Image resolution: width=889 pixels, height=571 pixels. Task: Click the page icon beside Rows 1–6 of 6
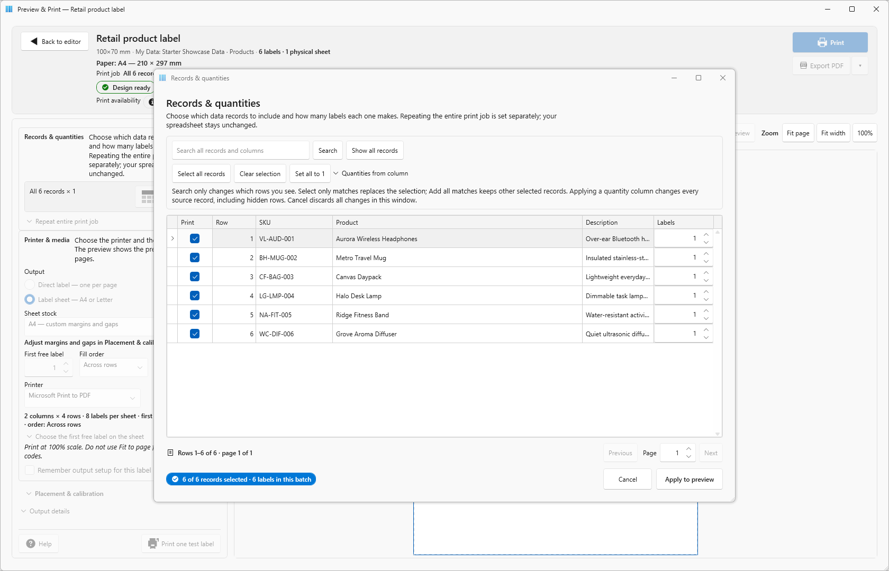[170, 453]
